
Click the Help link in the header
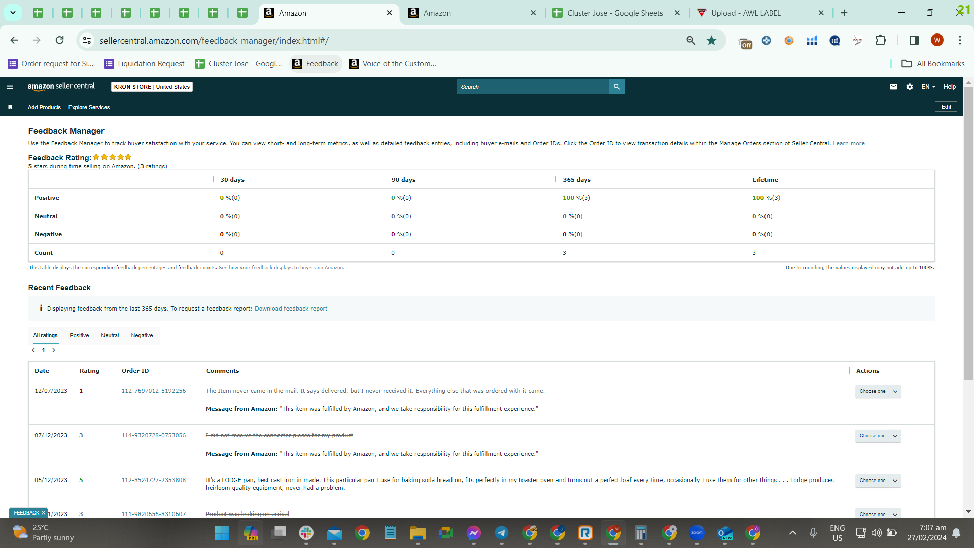950,87
